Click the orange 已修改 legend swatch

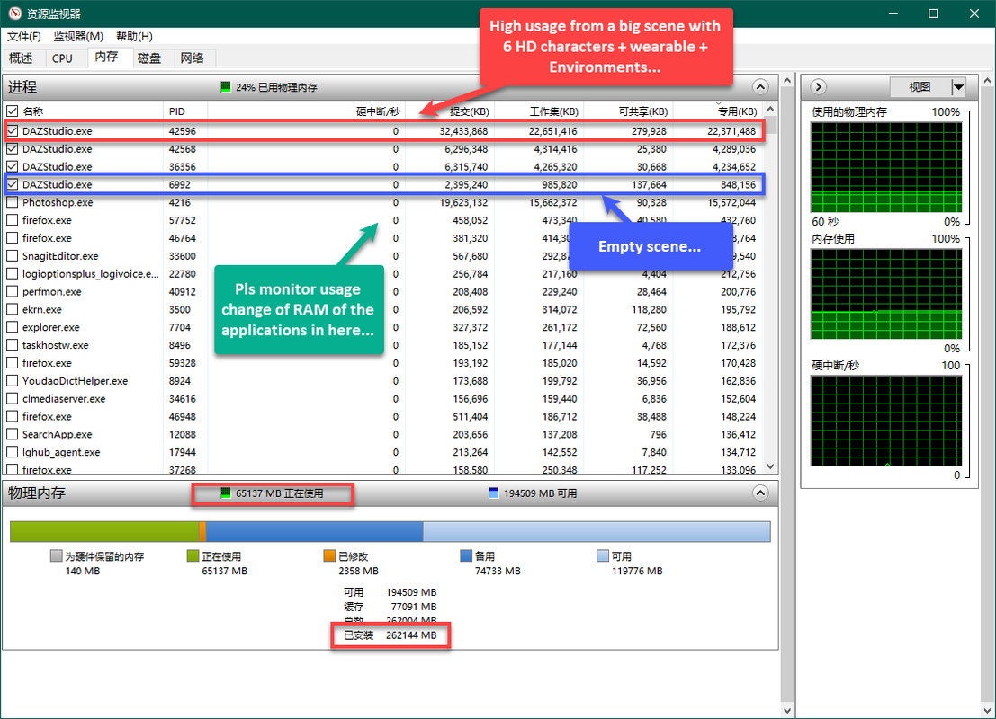pos(329,556)
